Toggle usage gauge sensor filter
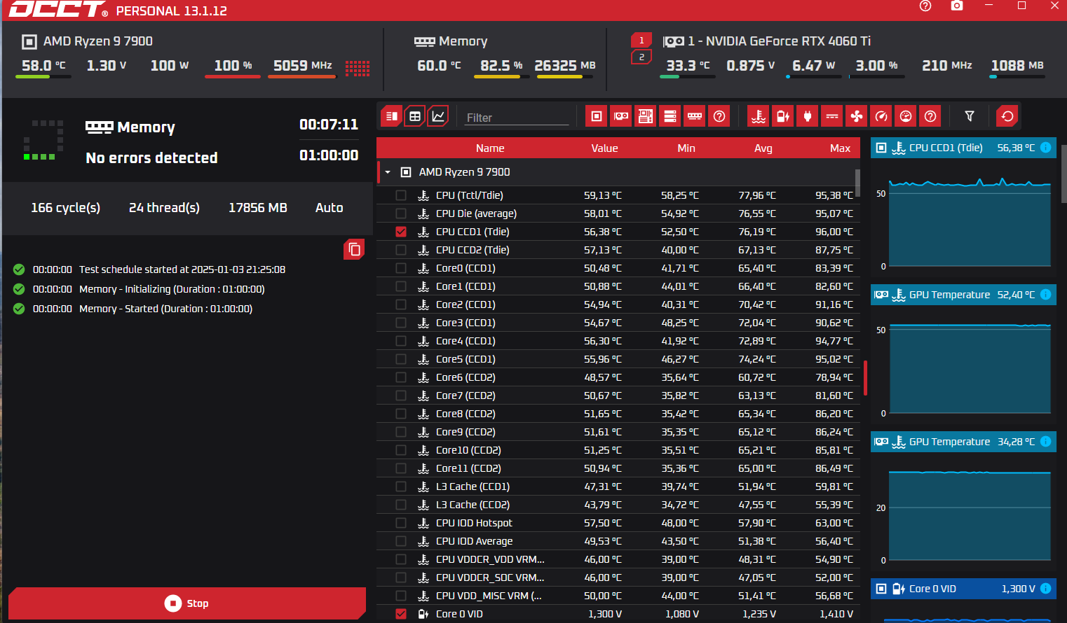 pos(906,116)
